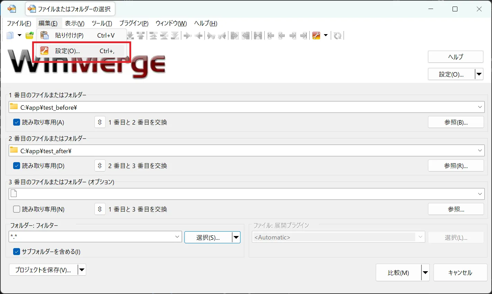Click the 比較(M) compare button
492x294 pixels.
tap(399, 273)
